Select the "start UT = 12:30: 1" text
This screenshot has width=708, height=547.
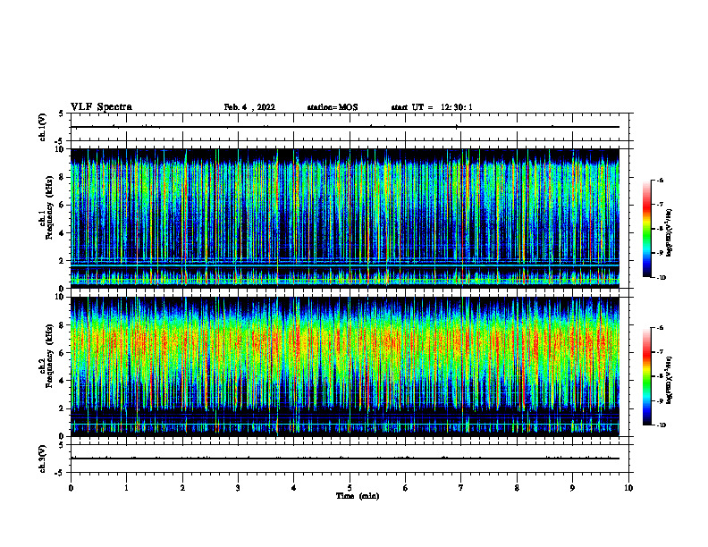coord(432,107)
